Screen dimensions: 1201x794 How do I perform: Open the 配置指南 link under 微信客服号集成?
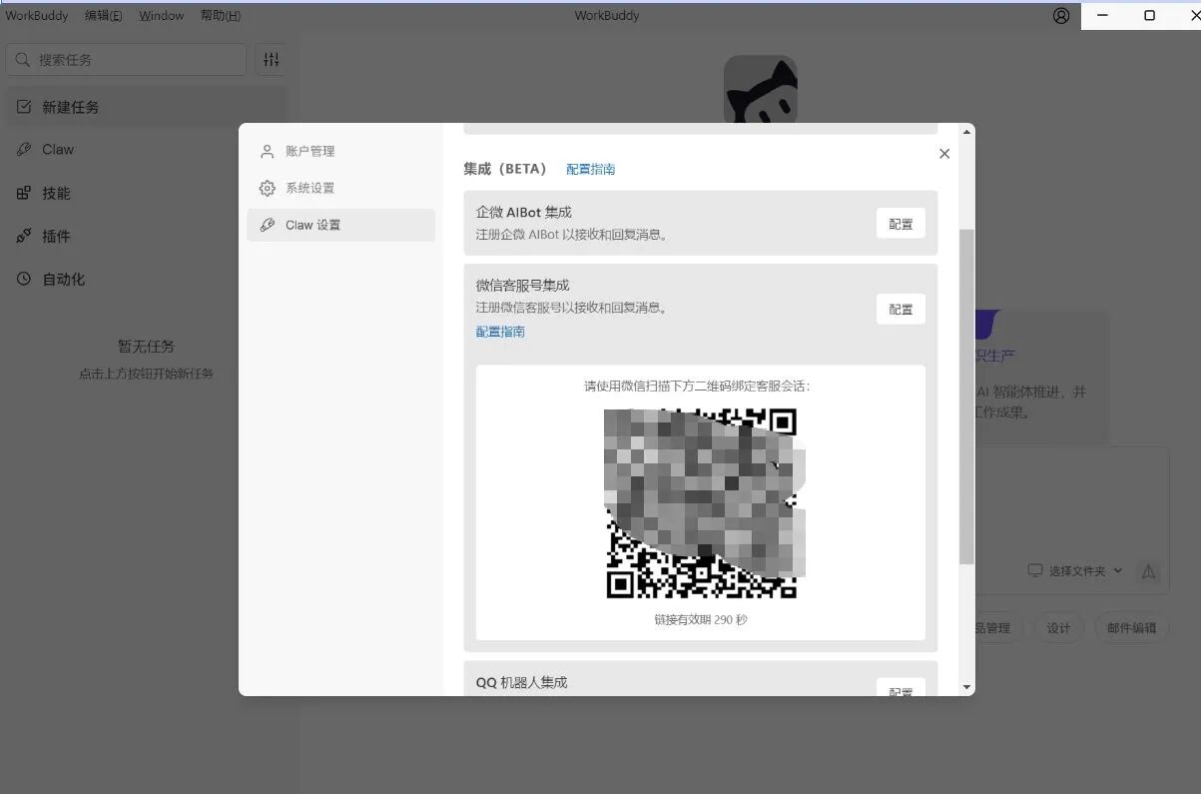(x=499, y=331)
